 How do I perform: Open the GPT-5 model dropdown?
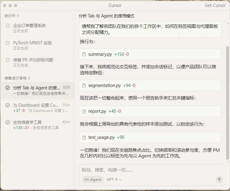point(114,180)
